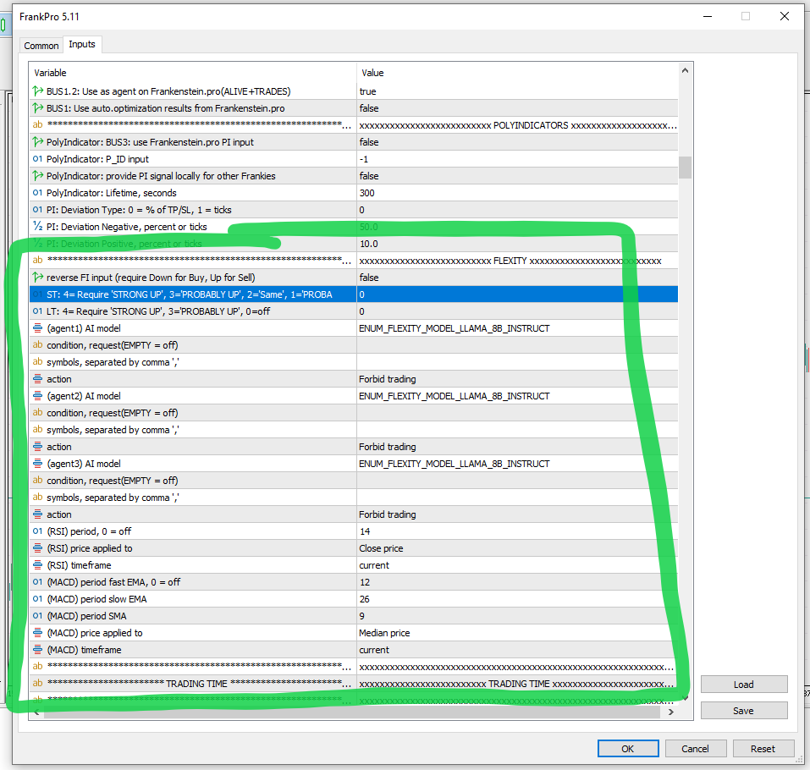The height and width of the screenshot is (770, 810).
Task: Save current input settings
Action: point(744,711)
